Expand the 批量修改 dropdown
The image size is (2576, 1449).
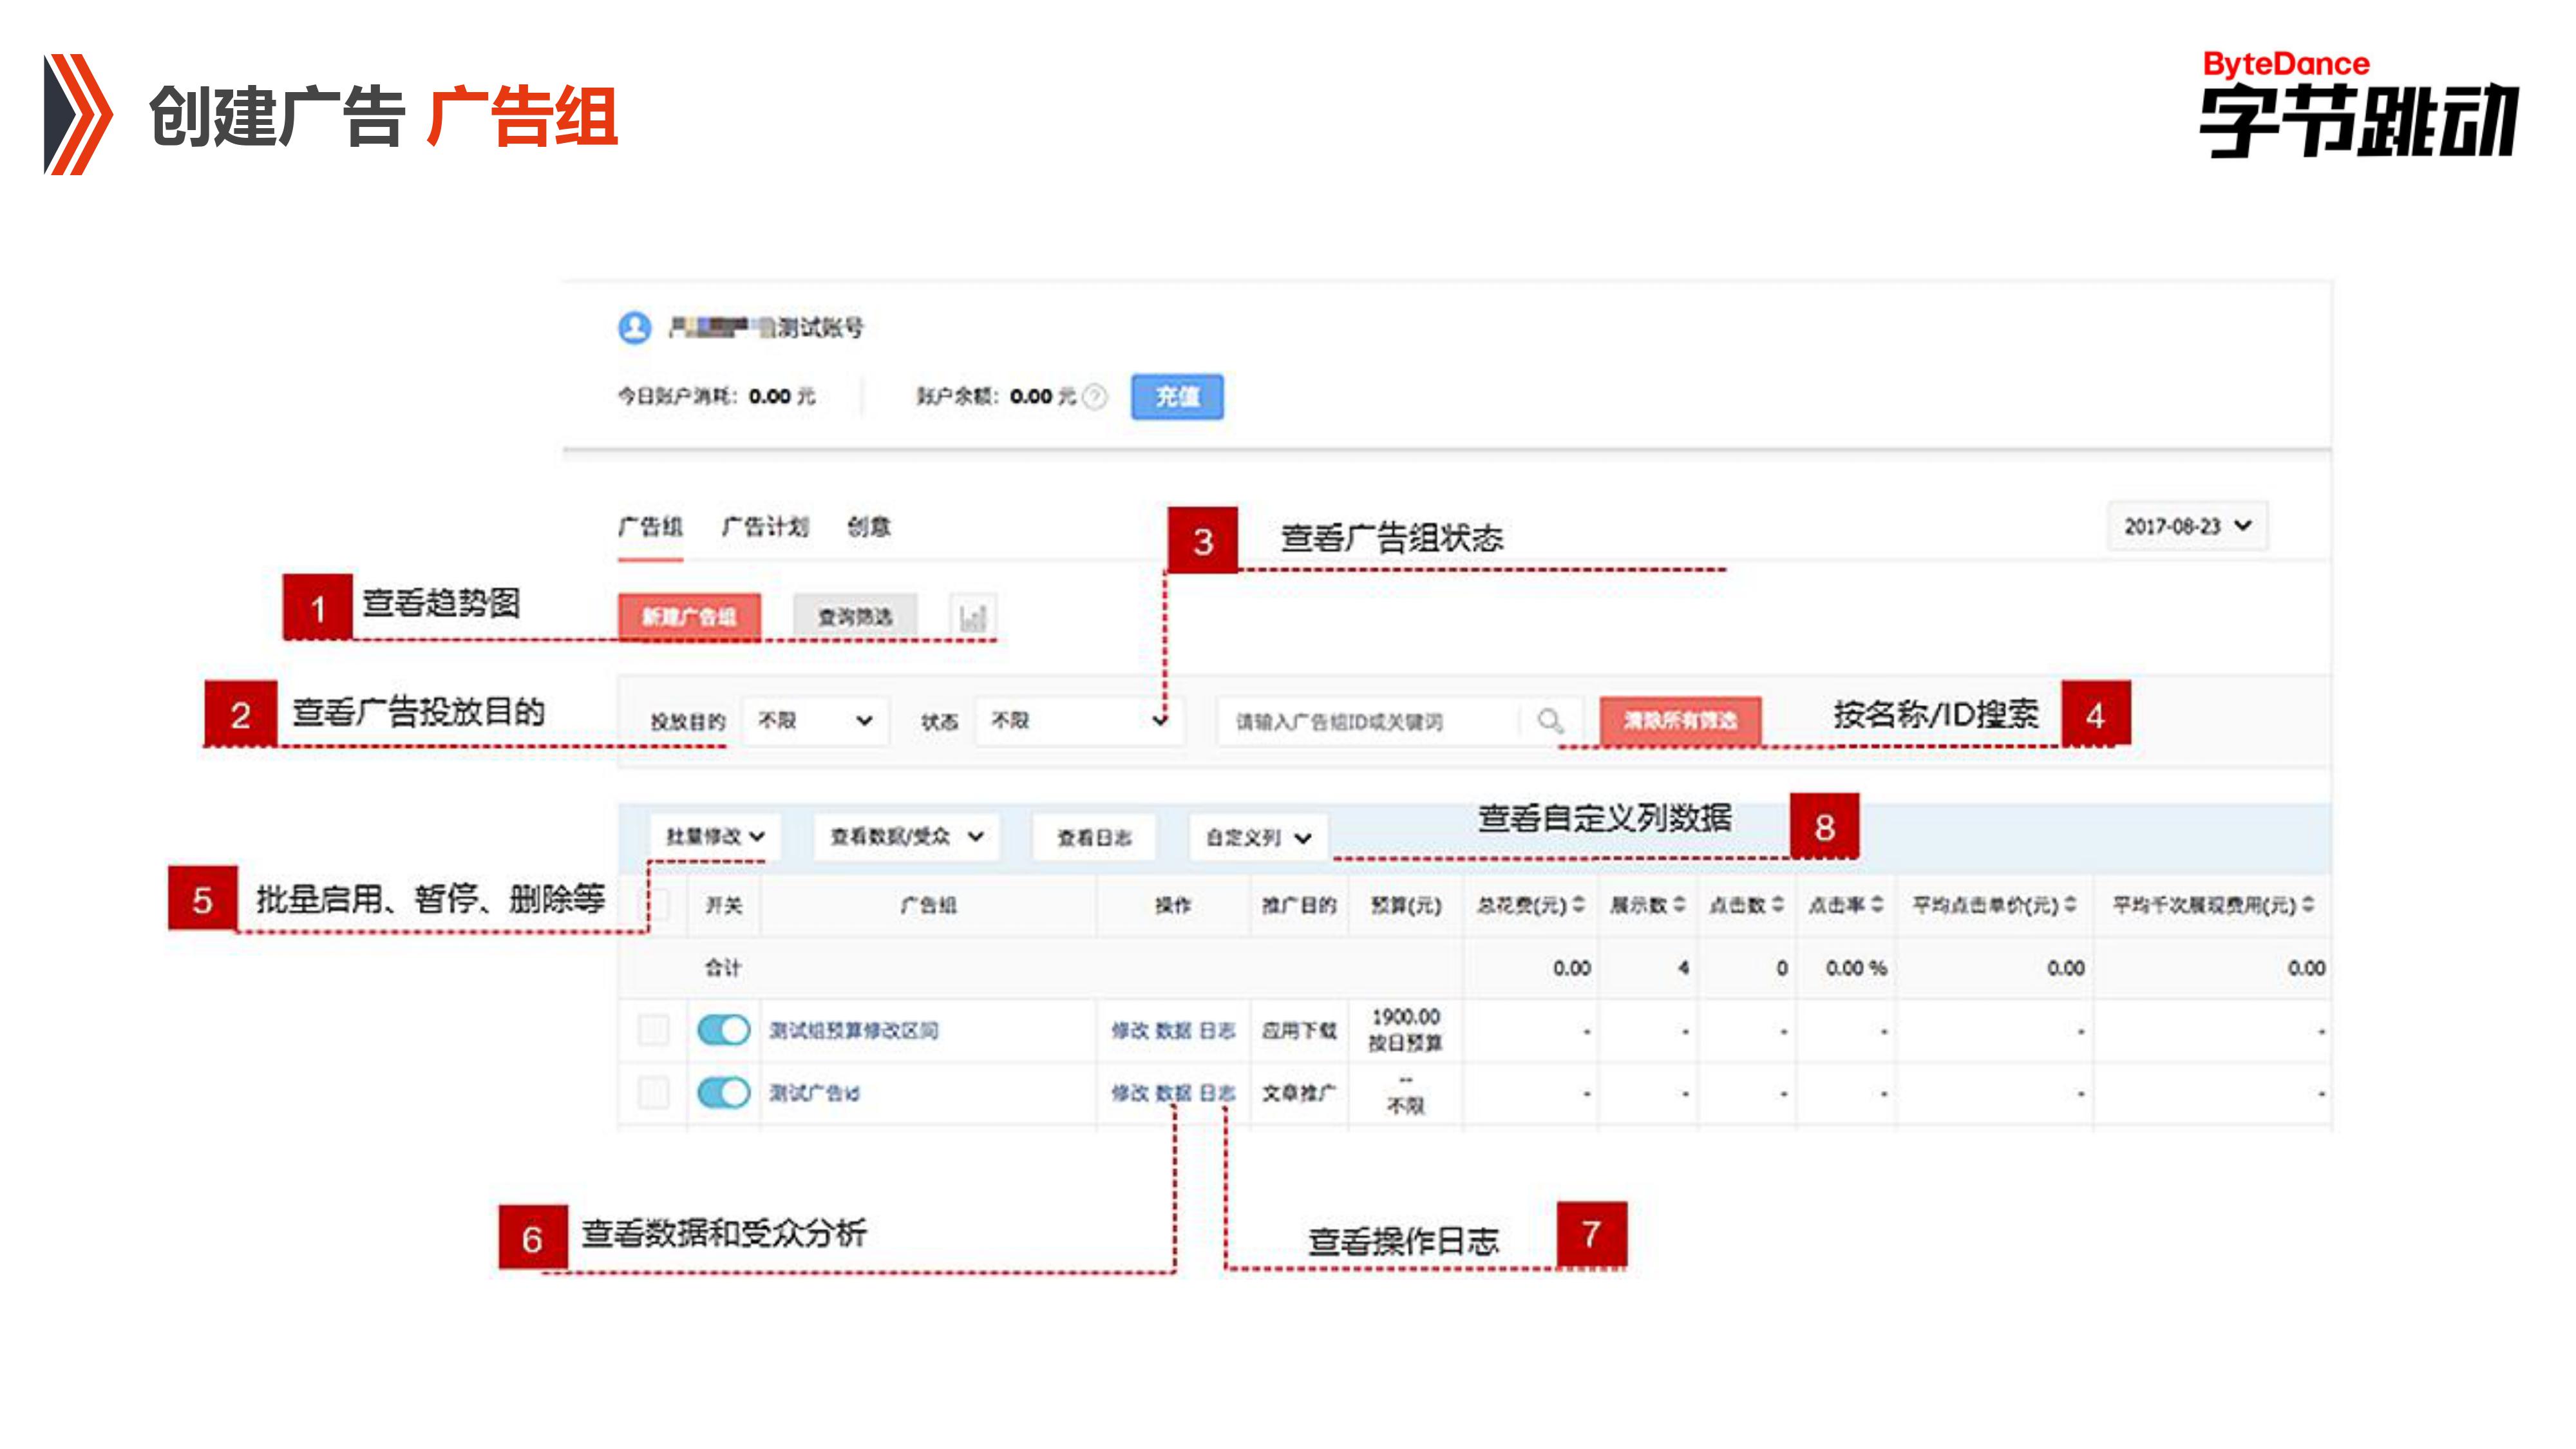715,836
